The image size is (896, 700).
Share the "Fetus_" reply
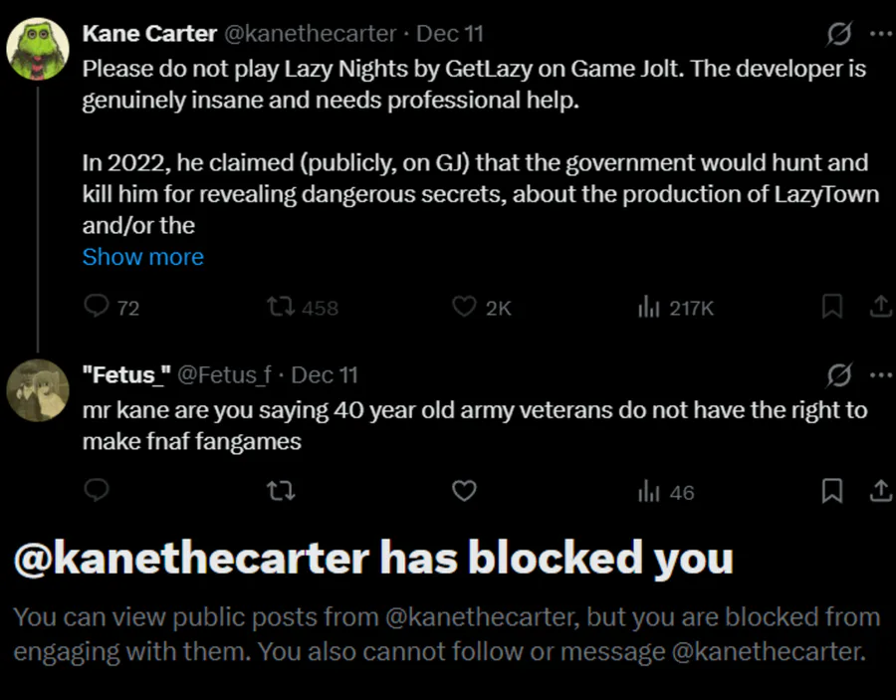[880, 491]
